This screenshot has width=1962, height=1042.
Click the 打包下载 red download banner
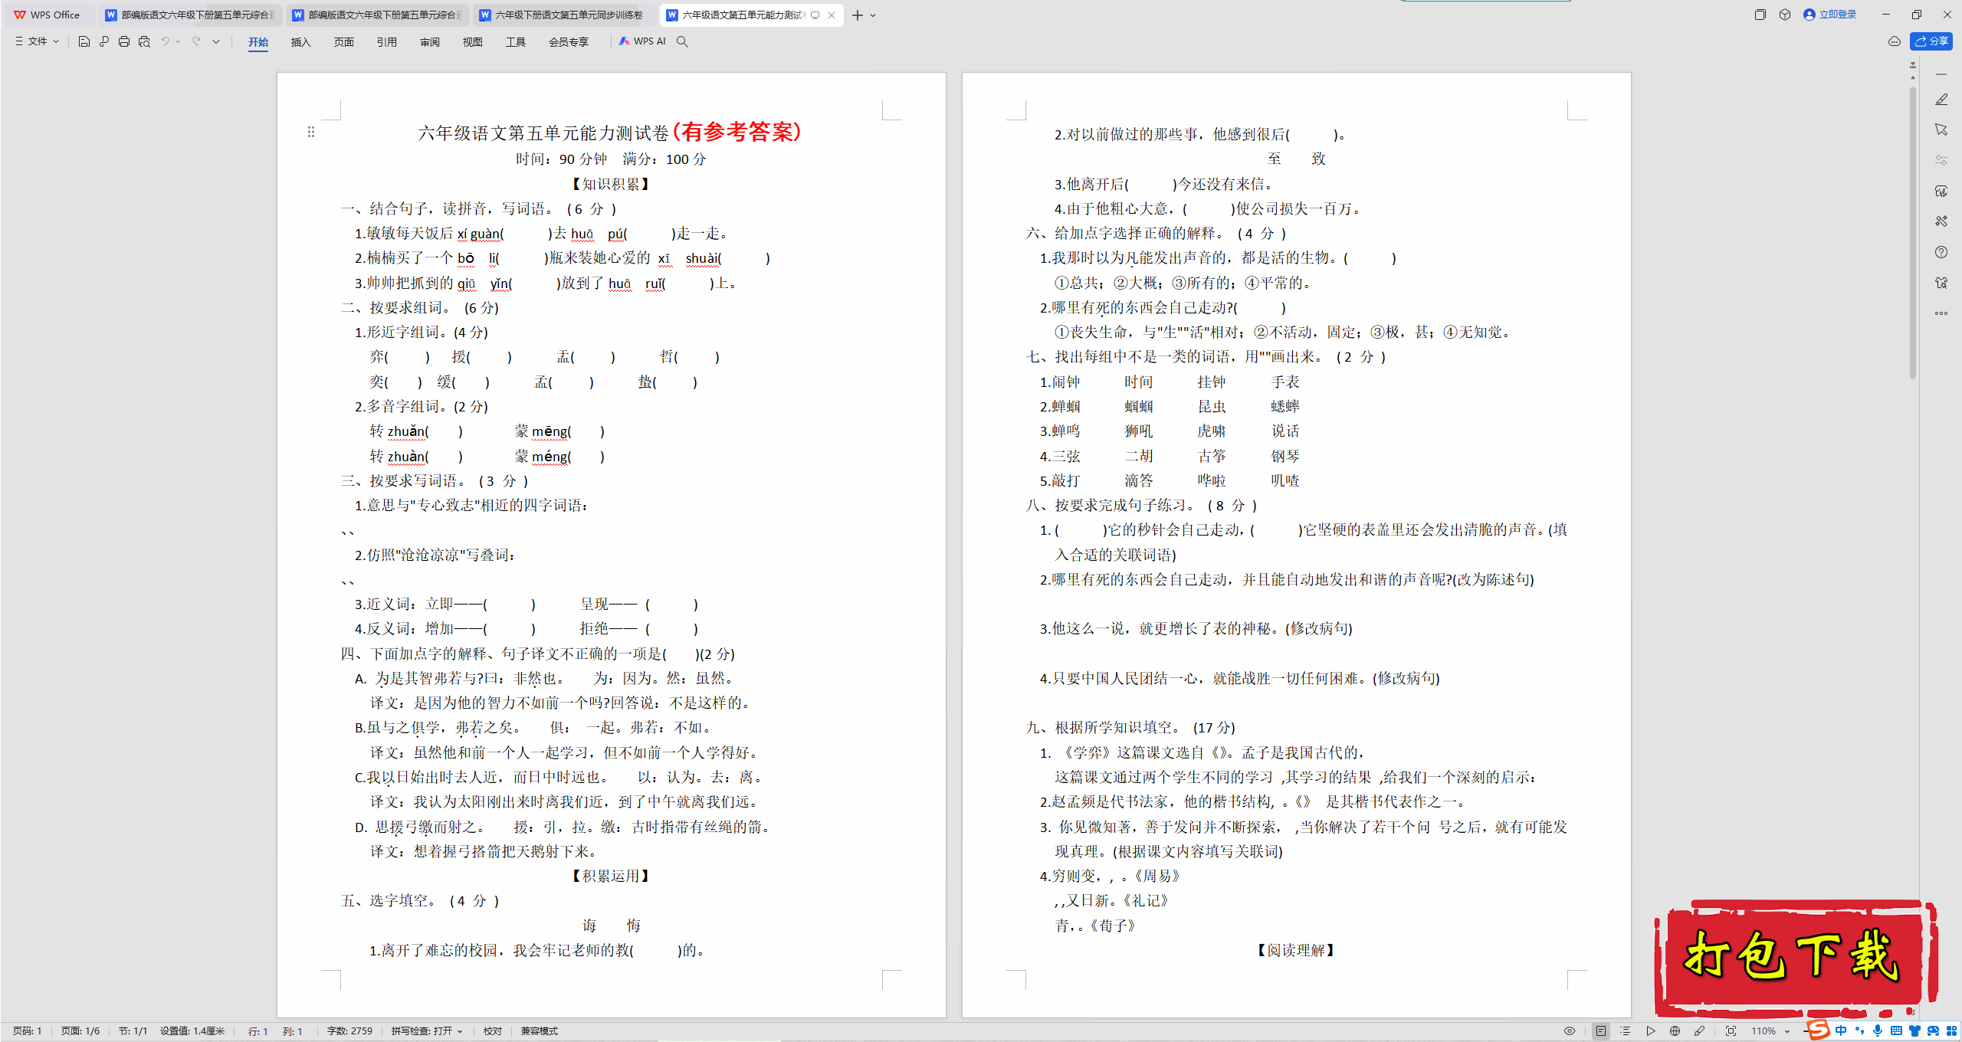(x=1795, y=958)
